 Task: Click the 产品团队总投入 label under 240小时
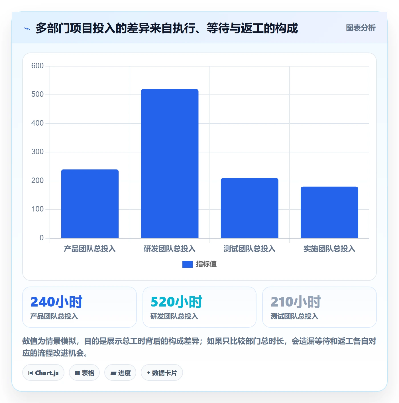54,316
